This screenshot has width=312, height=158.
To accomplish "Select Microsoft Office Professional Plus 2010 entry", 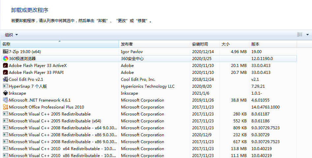I will (x=46, y=107).
